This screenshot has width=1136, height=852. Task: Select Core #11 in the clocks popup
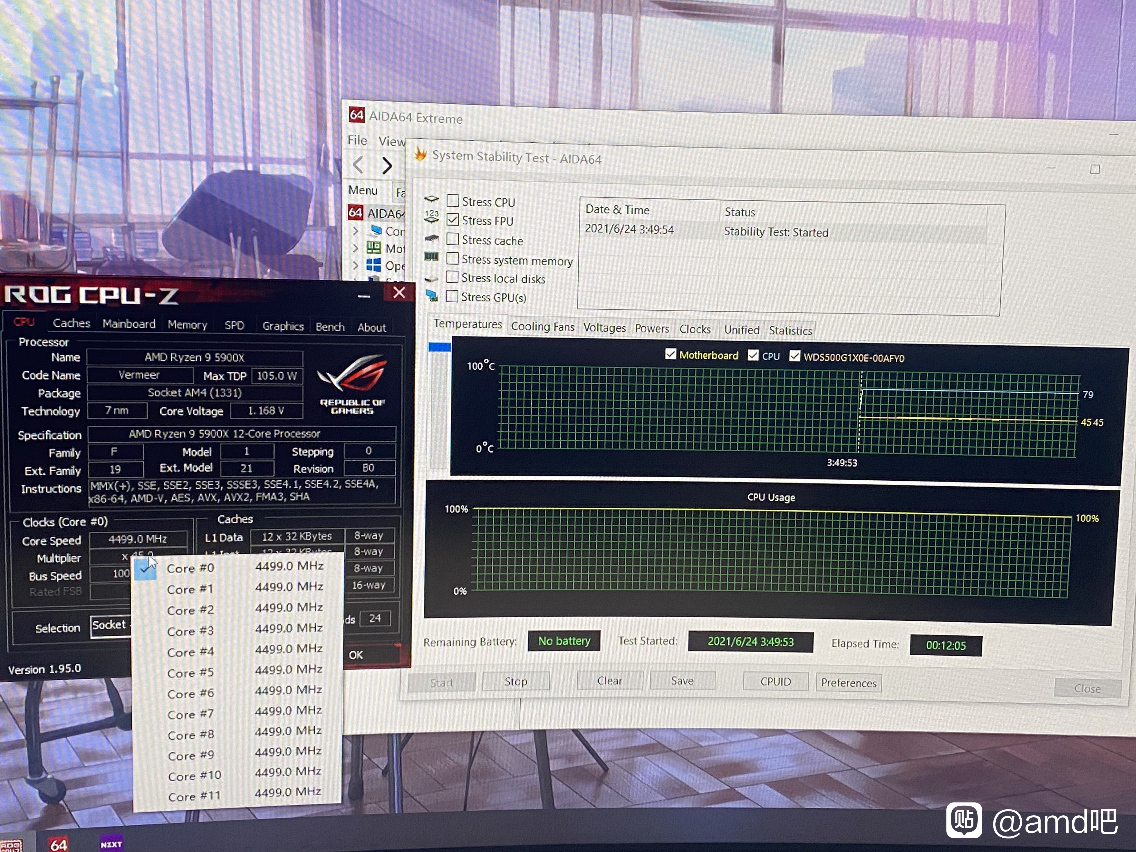tap(237, 795)
